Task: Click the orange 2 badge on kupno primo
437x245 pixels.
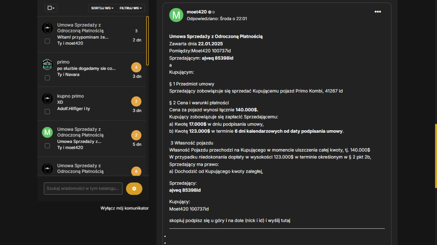Action: click(x=136, y=101)
